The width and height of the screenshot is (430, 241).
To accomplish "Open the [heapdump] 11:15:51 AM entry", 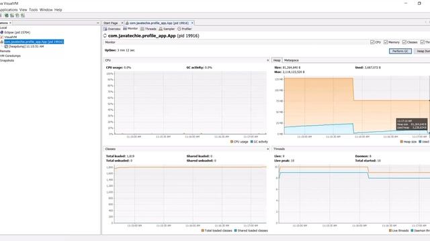I will point(26,46).
